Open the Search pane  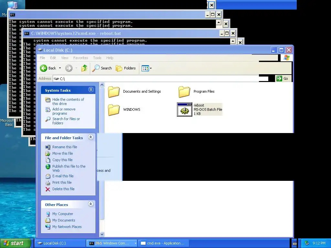[102, 68]
